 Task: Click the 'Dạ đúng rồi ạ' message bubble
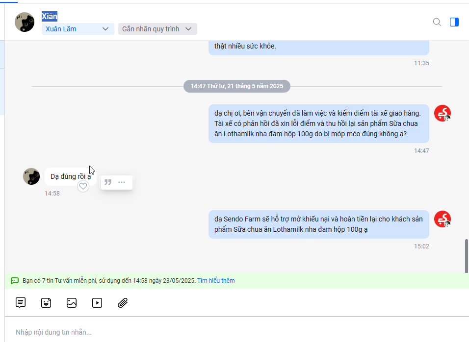71,176
